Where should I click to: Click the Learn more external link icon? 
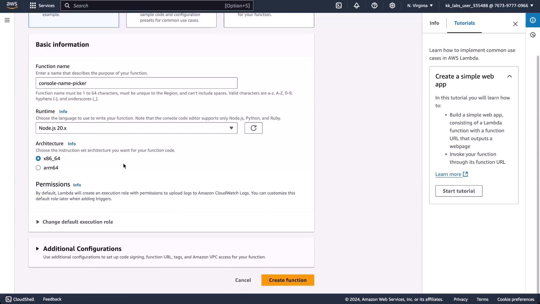pyautogui.click(x=465, y=174)
